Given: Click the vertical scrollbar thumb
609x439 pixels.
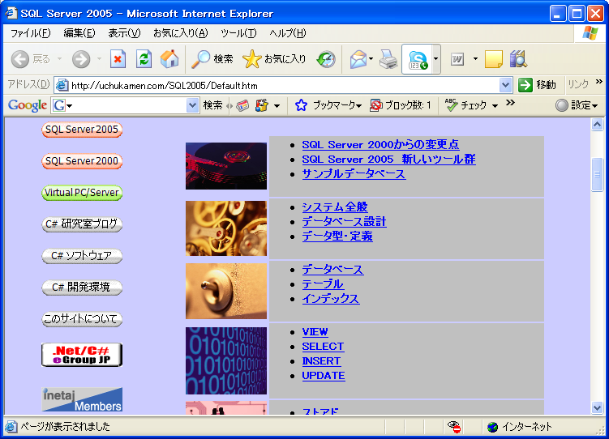Looking at the screenshot, I should 597,174.
